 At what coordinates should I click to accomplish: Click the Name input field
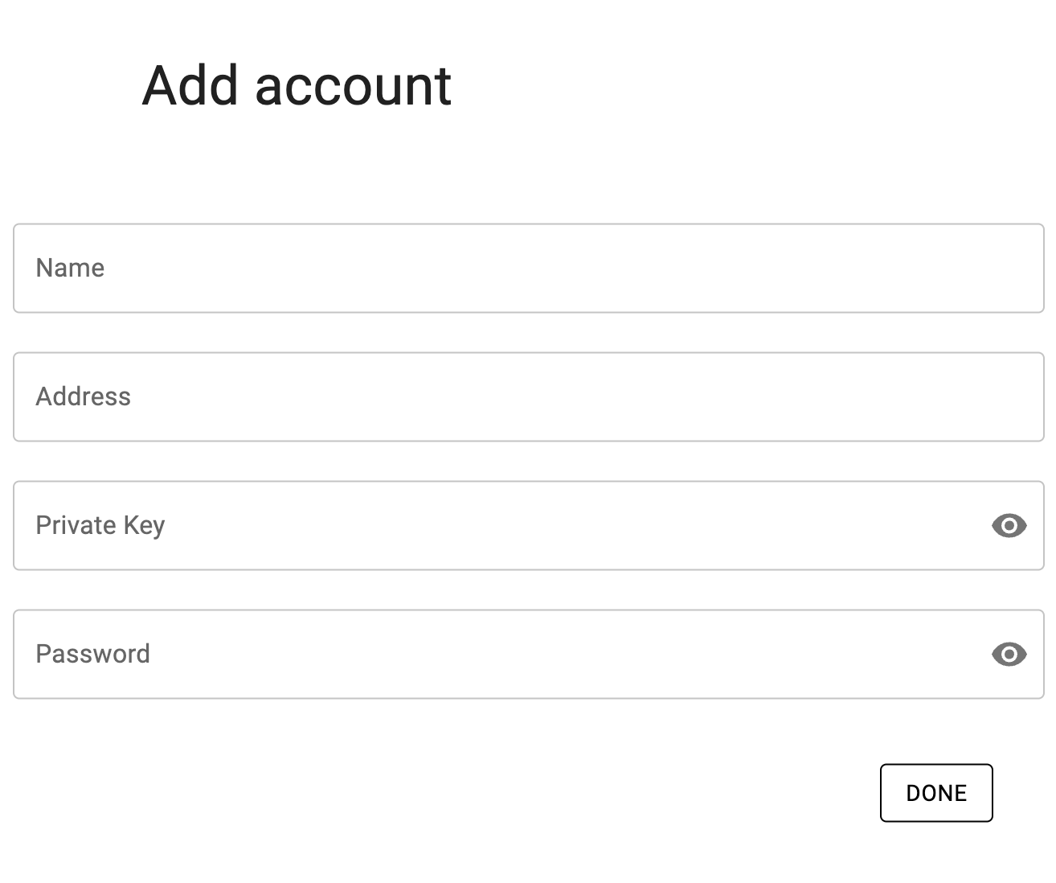[x=528, y=269]
